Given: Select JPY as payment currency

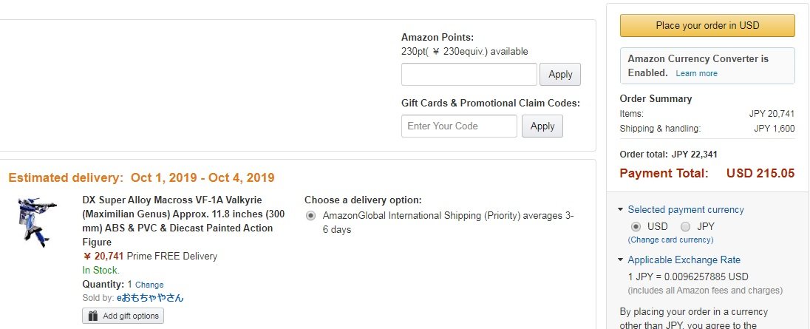Looking at the screenshot, I should click(686, 227).
